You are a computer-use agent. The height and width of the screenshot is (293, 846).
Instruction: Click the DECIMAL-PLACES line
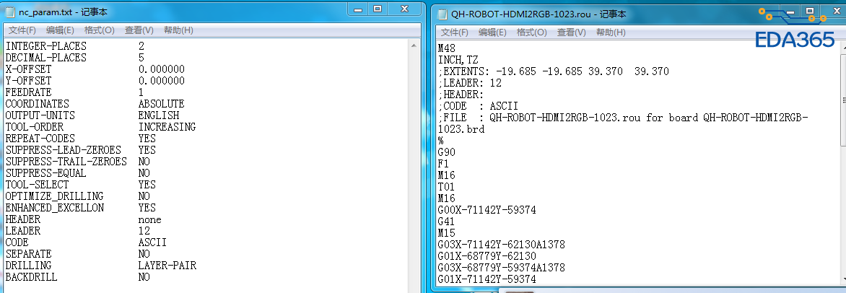point(74,58)
